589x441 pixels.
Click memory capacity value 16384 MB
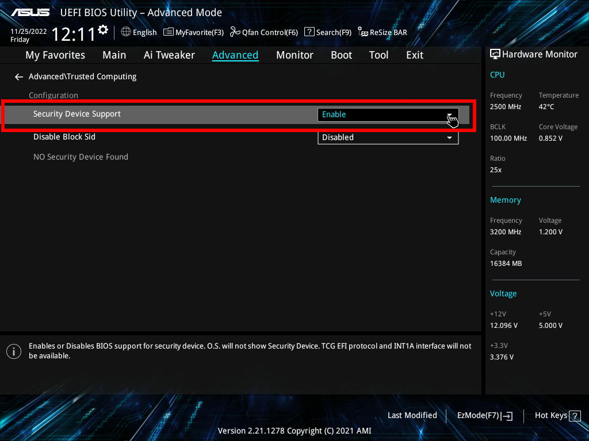click(506, 264)
